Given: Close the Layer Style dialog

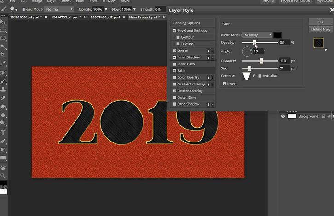Looking at the screenshot, I should pyautogui.click(x=332, y=10).
